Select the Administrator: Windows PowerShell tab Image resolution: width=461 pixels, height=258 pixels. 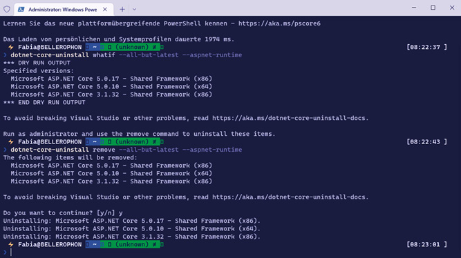tap(64, 10)
